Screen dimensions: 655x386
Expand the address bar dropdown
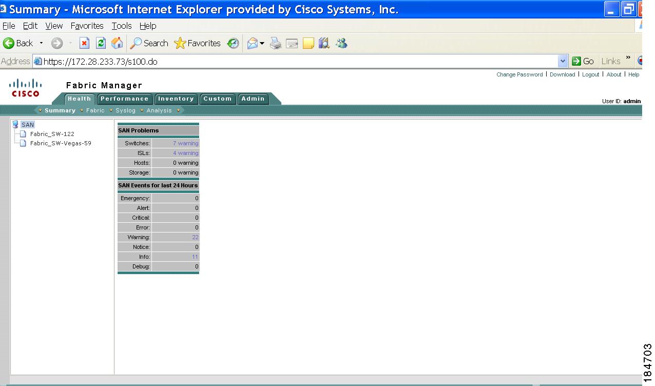[x=563, y=61]
